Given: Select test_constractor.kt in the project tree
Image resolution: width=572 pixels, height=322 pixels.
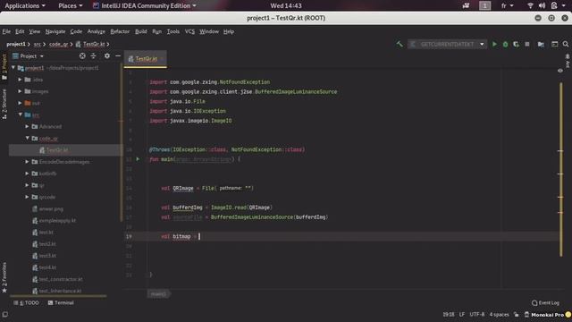Looking at the screenshot, I should (61, 279).
